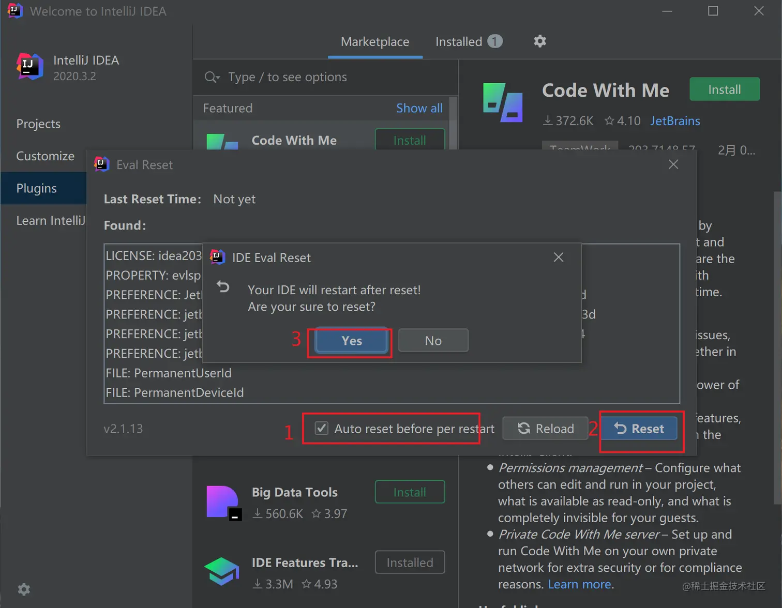Click the Big Data Tools plugin name
782x608 pixels.
[x=295, y=492]
